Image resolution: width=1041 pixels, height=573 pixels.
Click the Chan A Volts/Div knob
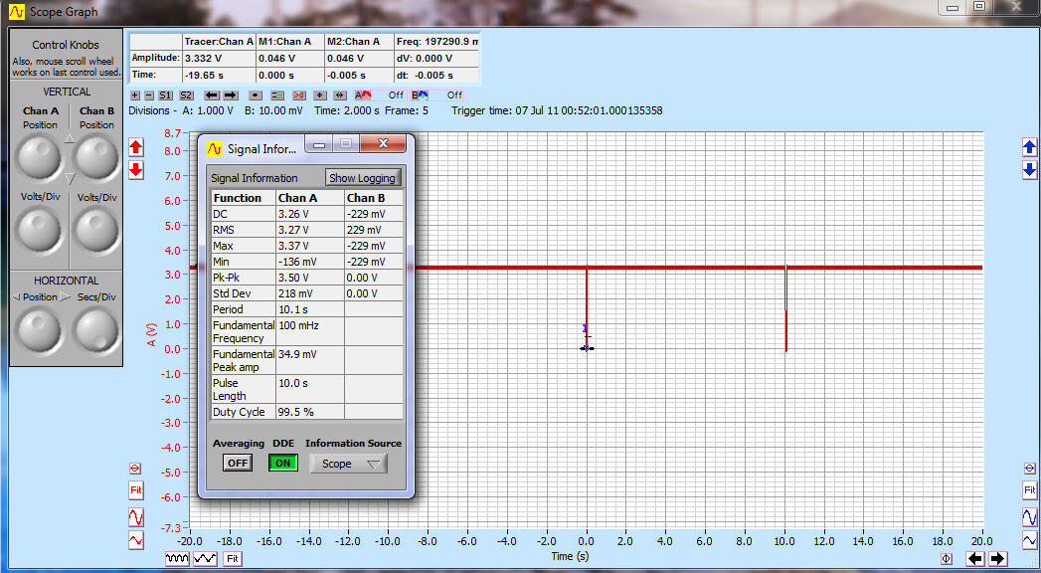[x=40, y=230]
